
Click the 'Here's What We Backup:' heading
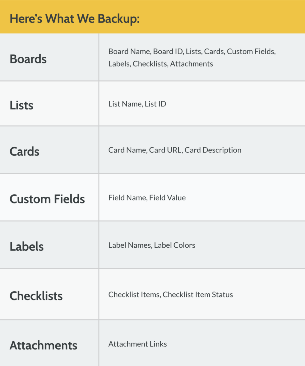click(74, 19)
